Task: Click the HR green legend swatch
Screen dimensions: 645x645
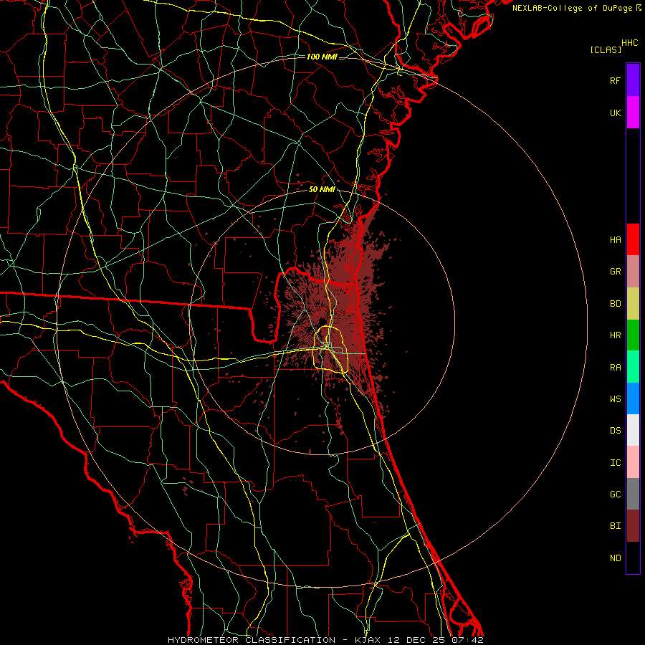Action: (633, 335)
